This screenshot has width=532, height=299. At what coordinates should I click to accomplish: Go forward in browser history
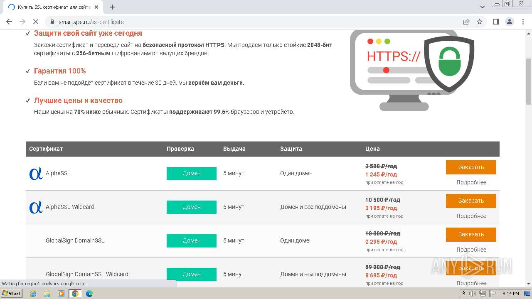pyautogui.click(x=22, y=22)
